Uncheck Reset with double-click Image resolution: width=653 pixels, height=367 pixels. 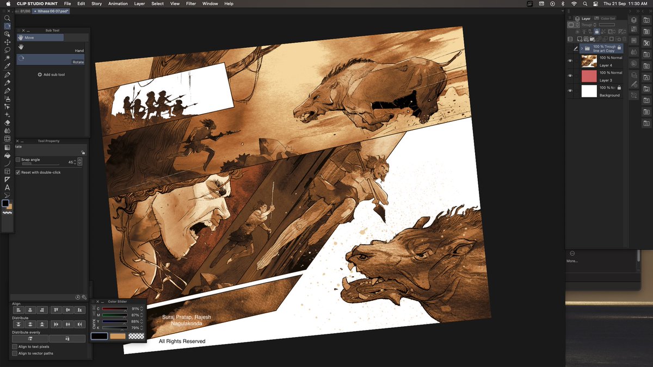(x=18, y=172)
